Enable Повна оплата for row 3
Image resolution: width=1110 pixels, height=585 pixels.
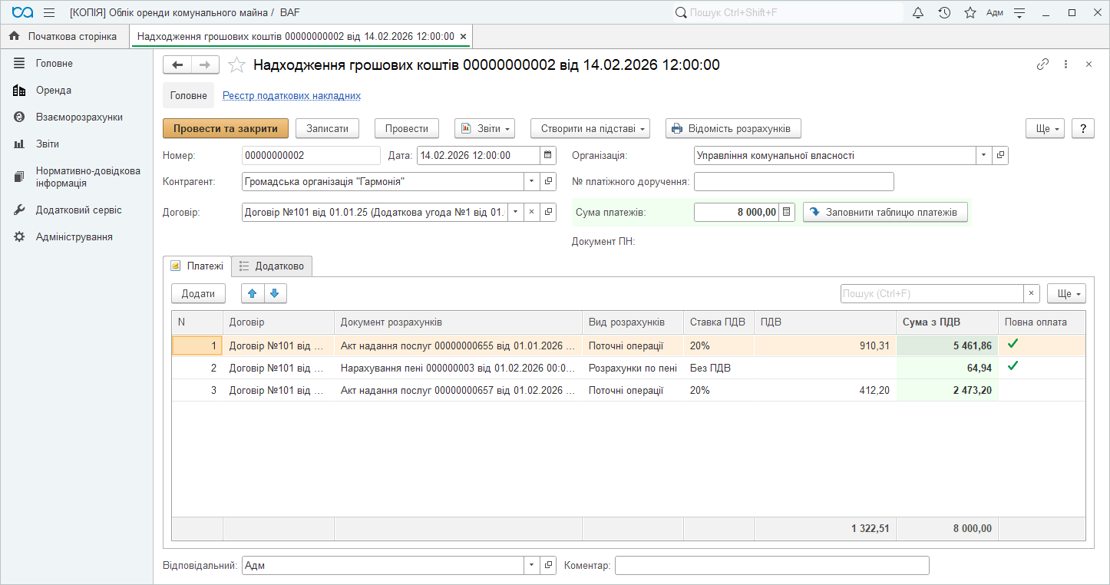[1013, 390]
